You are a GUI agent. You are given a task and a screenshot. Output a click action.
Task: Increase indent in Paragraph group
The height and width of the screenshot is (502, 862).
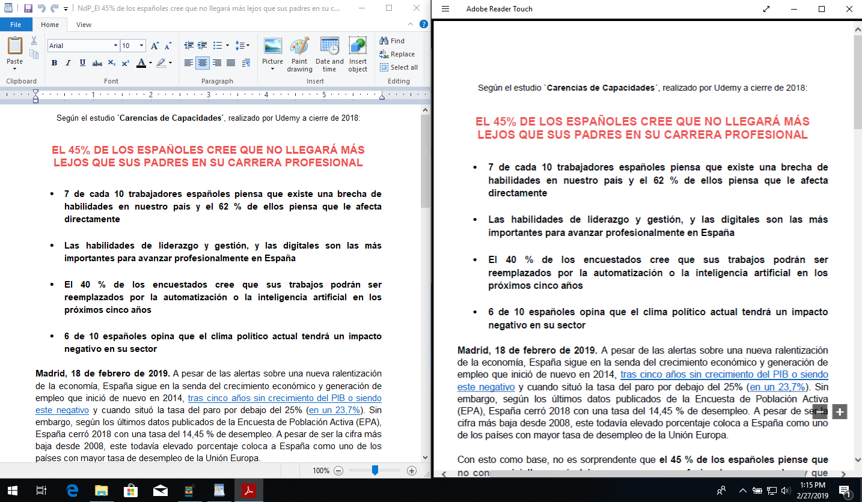(x=202, y=46)
